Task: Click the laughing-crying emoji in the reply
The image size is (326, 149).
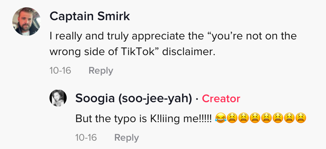Action: (x=220, y=118)
